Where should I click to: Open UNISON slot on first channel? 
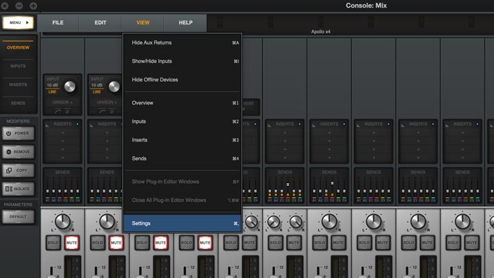[x=62, y=102]
